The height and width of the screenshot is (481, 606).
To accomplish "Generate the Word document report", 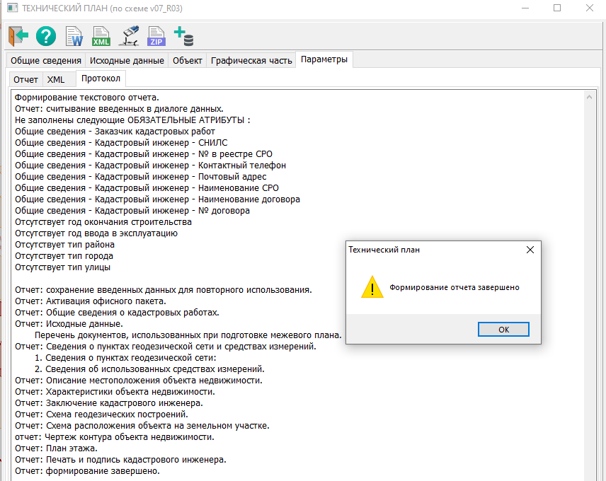I will click(x=74, y=35).
